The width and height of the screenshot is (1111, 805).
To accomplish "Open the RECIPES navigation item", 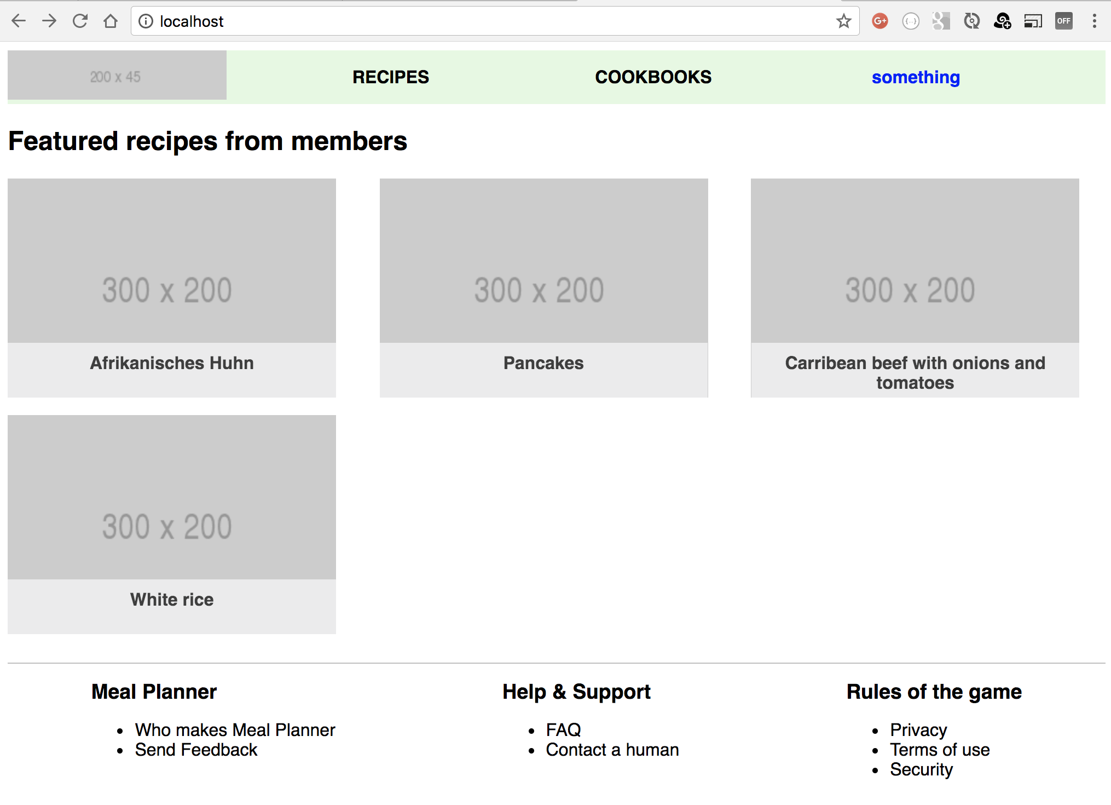I will [391, 77].
